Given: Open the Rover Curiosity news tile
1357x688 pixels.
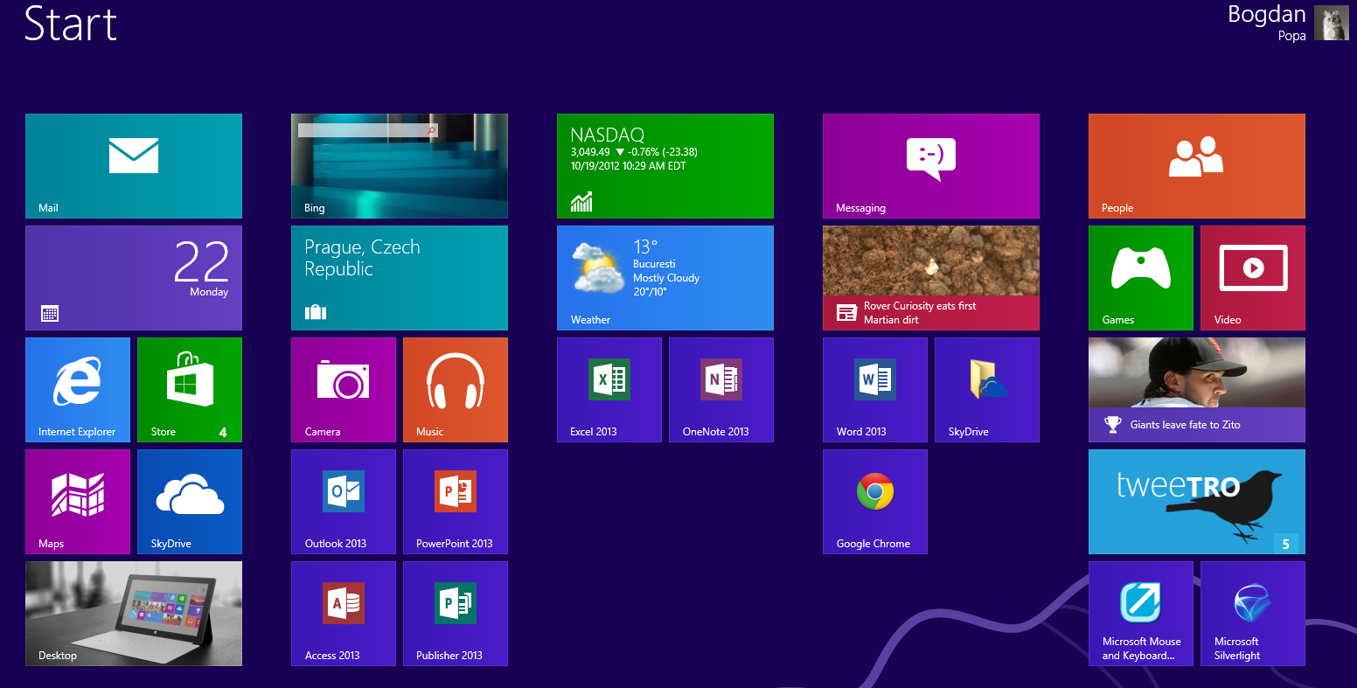Looking at the screenshot, I should tap(931, 278).
